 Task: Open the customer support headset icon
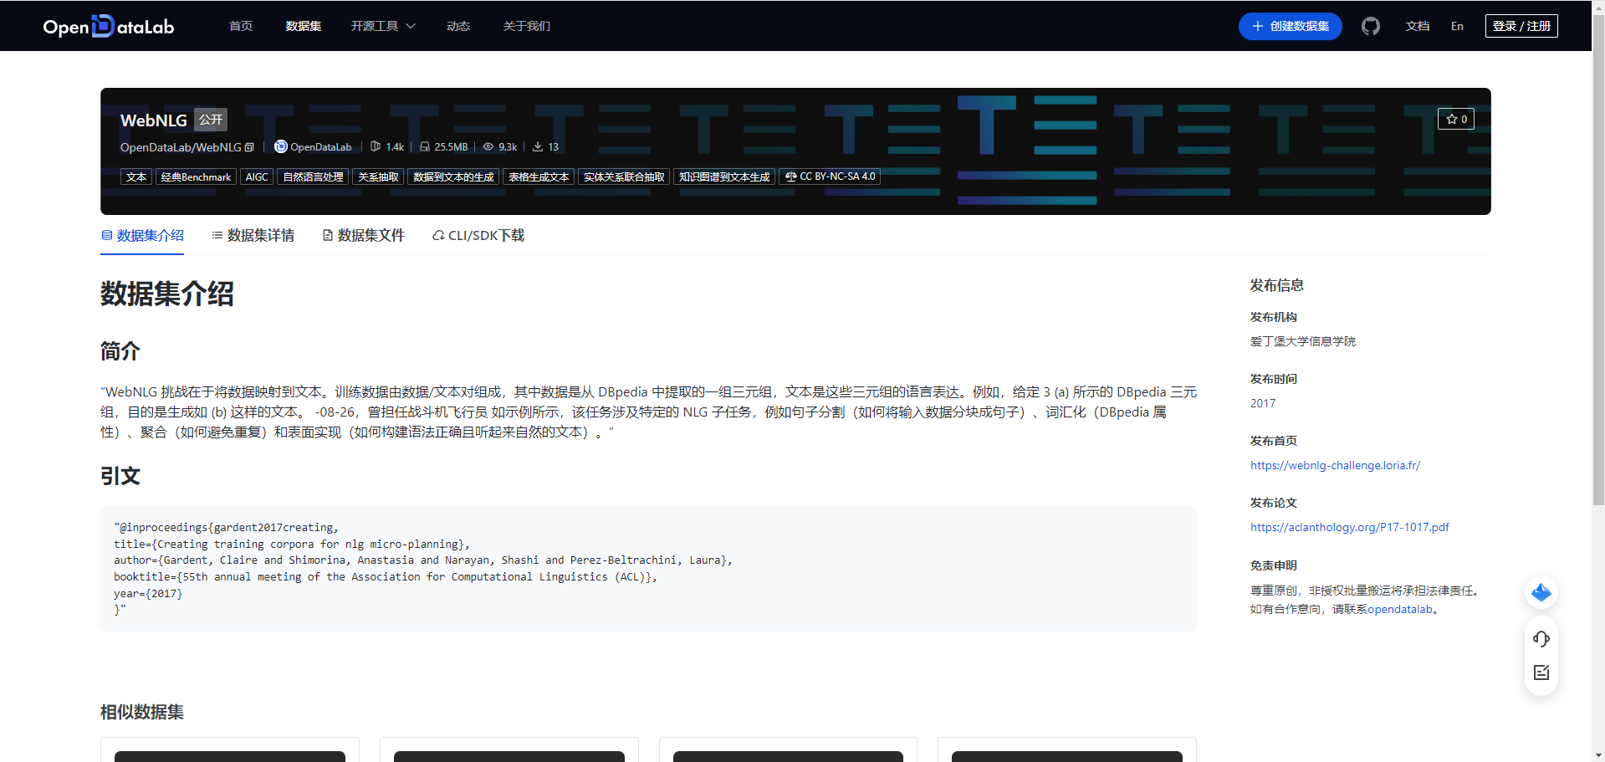(x=1541, y=639)
